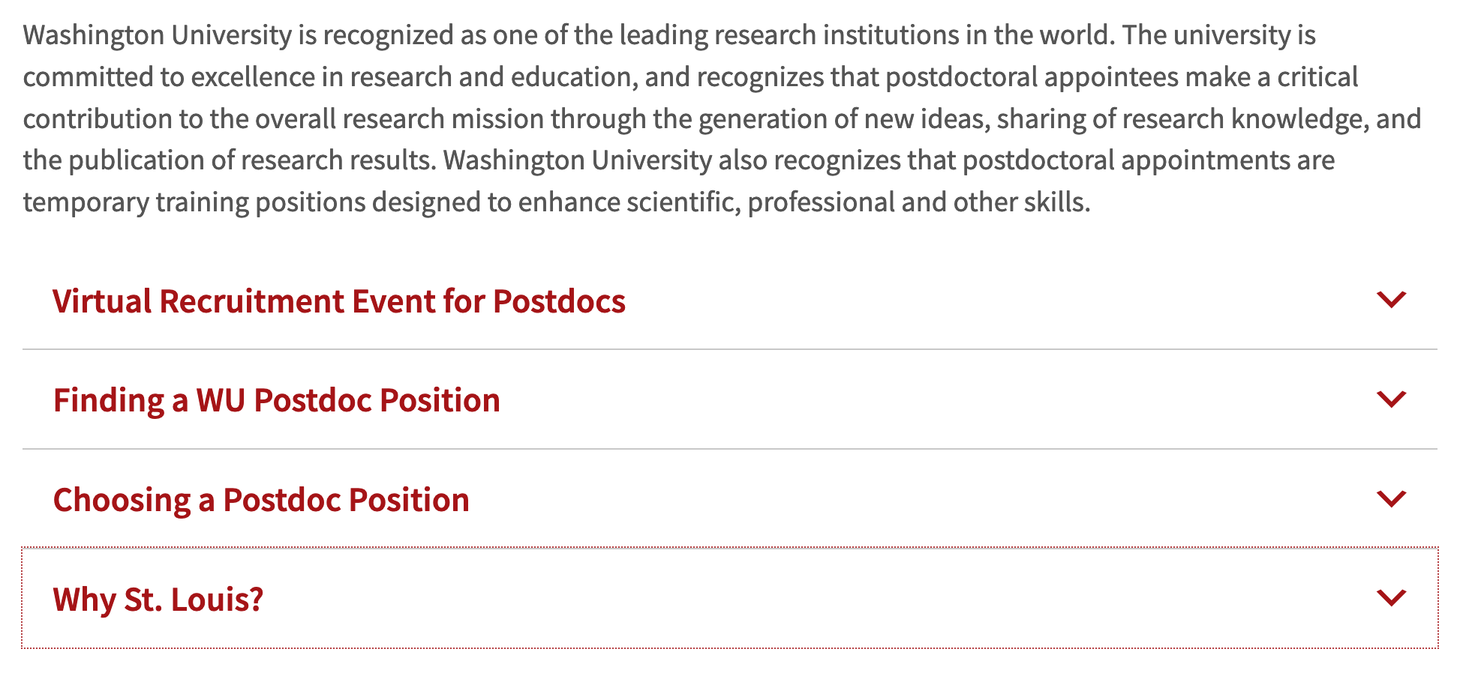This screenshot has height=673, width=1457.
Task: Click the phrase "committed to excellence"
Action: click(x=169, y=77)
